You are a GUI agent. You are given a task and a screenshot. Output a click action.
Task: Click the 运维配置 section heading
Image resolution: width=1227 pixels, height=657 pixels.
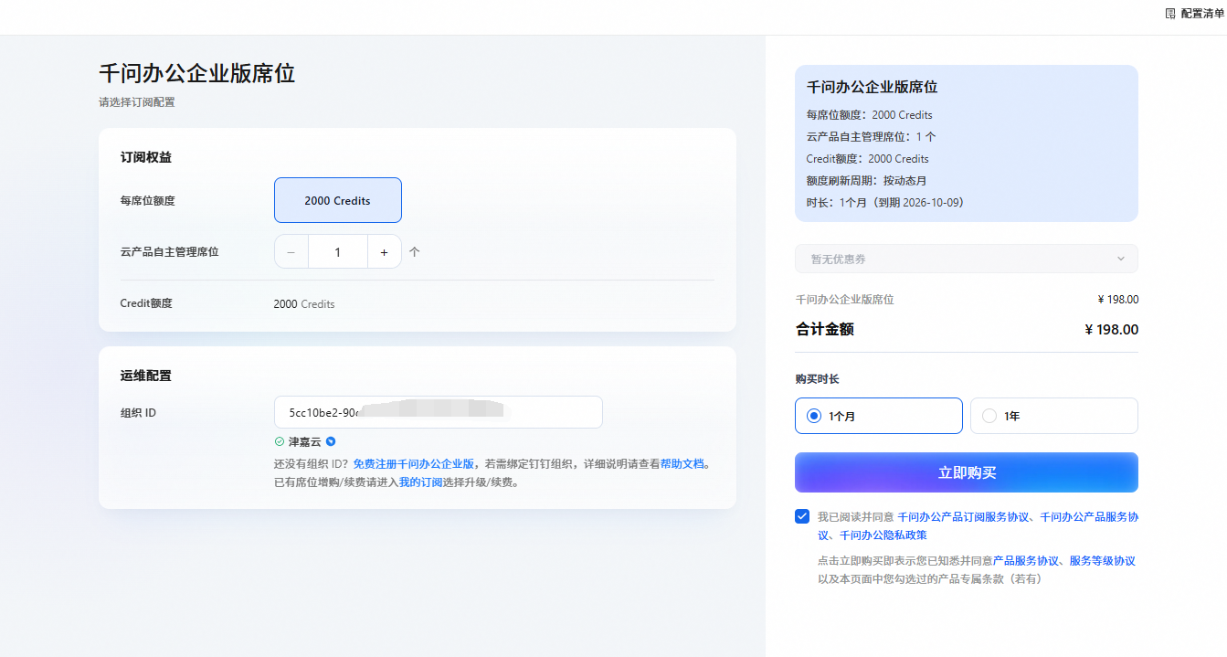pyautogui.click(x=146, y=376)
